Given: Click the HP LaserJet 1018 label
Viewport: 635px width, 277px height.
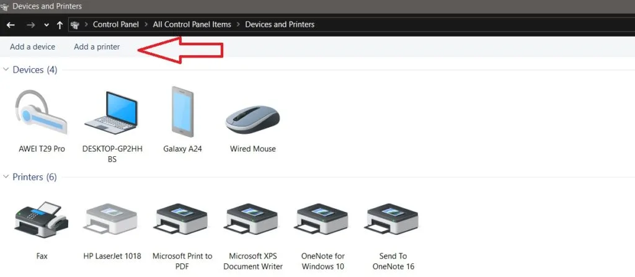Looking at the screenshot, I should [x=112, y=256].
